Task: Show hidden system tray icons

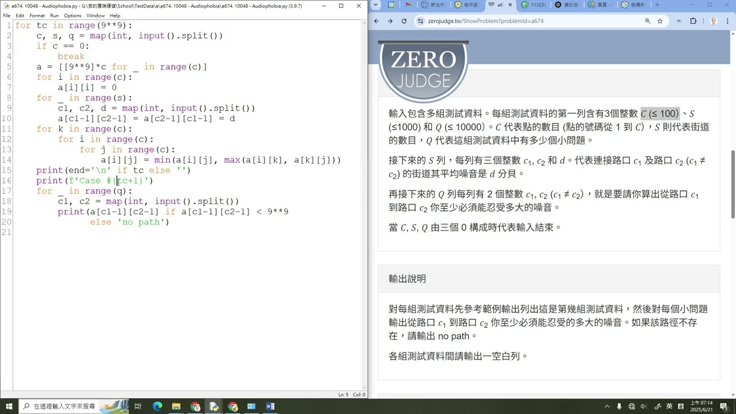Action: coord(607,407)
